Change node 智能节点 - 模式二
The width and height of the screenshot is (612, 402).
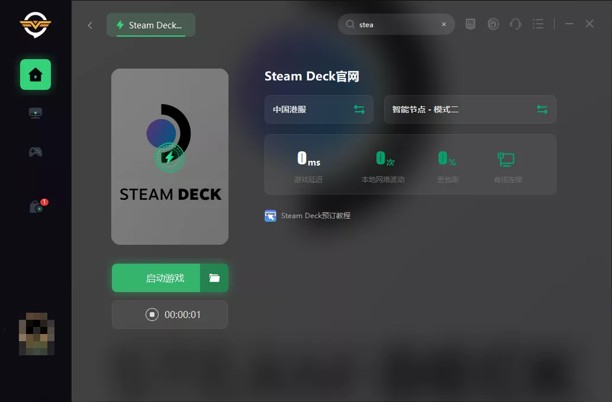click(x=470, y=109)
